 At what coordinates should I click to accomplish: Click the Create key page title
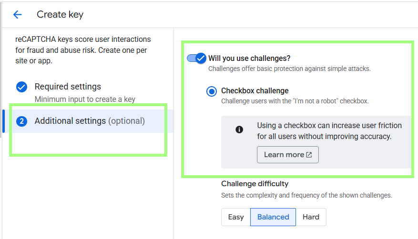pyautogui.click(x=60, y=14)
